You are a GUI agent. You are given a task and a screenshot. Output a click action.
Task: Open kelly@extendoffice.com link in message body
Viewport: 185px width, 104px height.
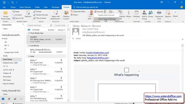[98, 58]
